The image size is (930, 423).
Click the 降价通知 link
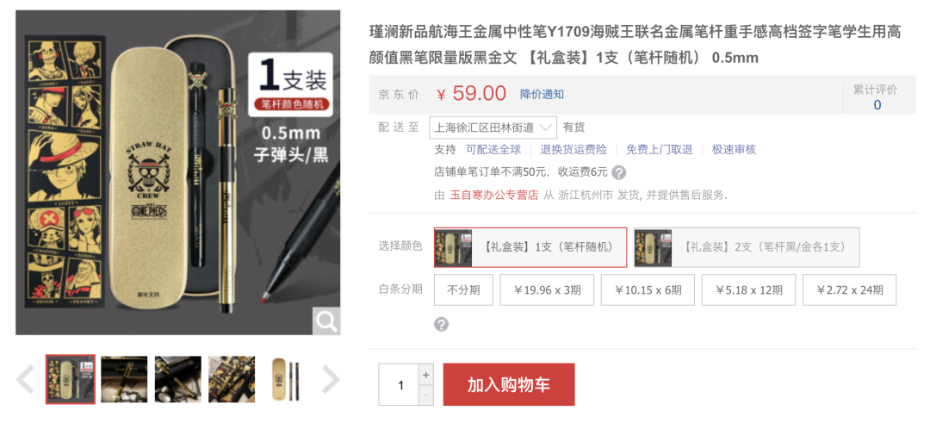click(x=542, y=94)
